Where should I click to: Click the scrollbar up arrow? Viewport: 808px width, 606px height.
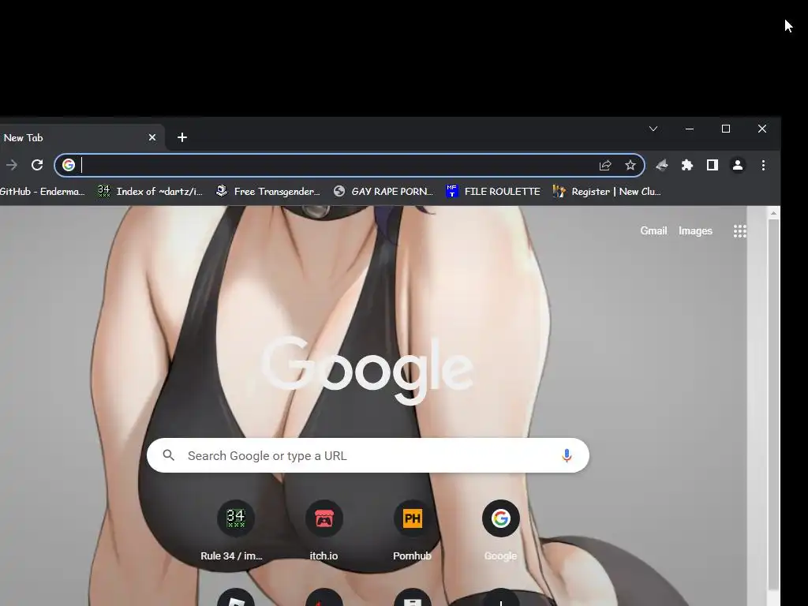pos(773,212)
